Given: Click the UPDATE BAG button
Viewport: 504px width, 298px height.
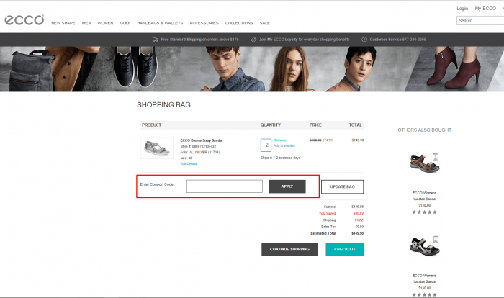Looking at the screenshot, I should pyautogui.click(x=342, y=186).
